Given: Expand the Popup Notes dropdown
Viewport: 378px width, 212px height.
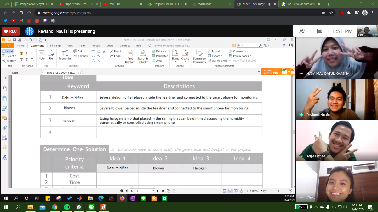Looking at the screenshot, I should tap(240, 56).
